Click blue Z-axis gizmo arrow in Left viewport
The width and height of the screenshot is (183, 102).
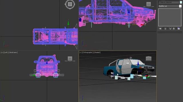(x=47, y=62)
